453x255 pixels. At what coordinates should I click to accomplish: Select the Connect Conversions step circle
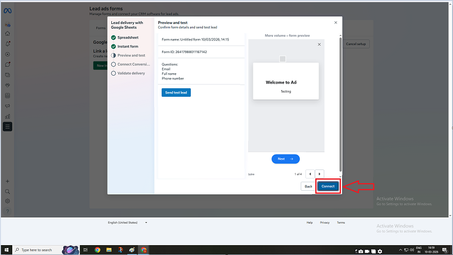pyautogui.click(x=113, y=64)
